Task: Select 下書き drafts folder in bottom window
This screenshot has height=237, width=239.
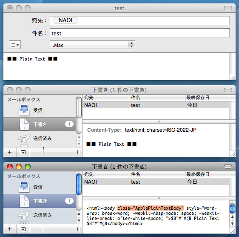Action: coord(40,201)
